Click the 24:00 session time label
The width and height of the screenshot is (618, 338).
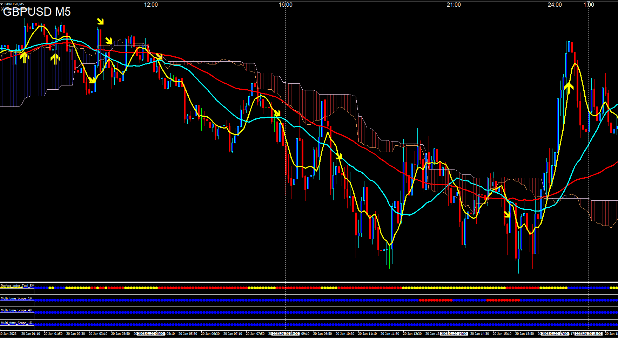pyautogui.click(x=555, y=5)
